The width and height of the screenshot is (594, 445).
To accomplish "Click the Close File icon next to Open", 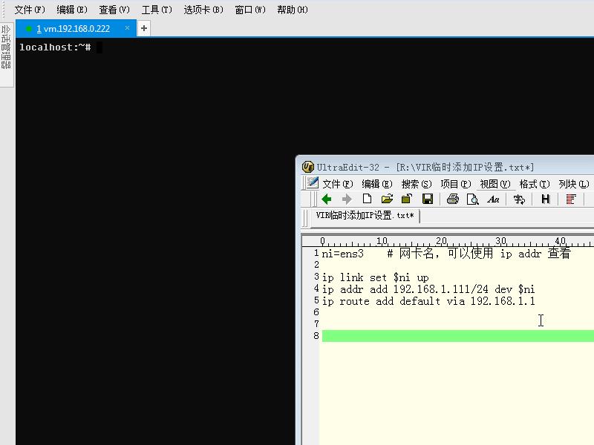I will pos(407,199).
